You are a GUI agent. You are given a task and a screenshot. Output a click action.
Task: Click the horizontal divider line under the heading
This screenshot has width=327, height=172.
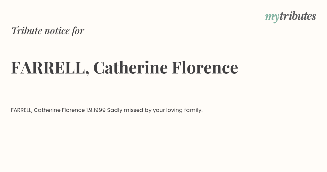(163, 97)
